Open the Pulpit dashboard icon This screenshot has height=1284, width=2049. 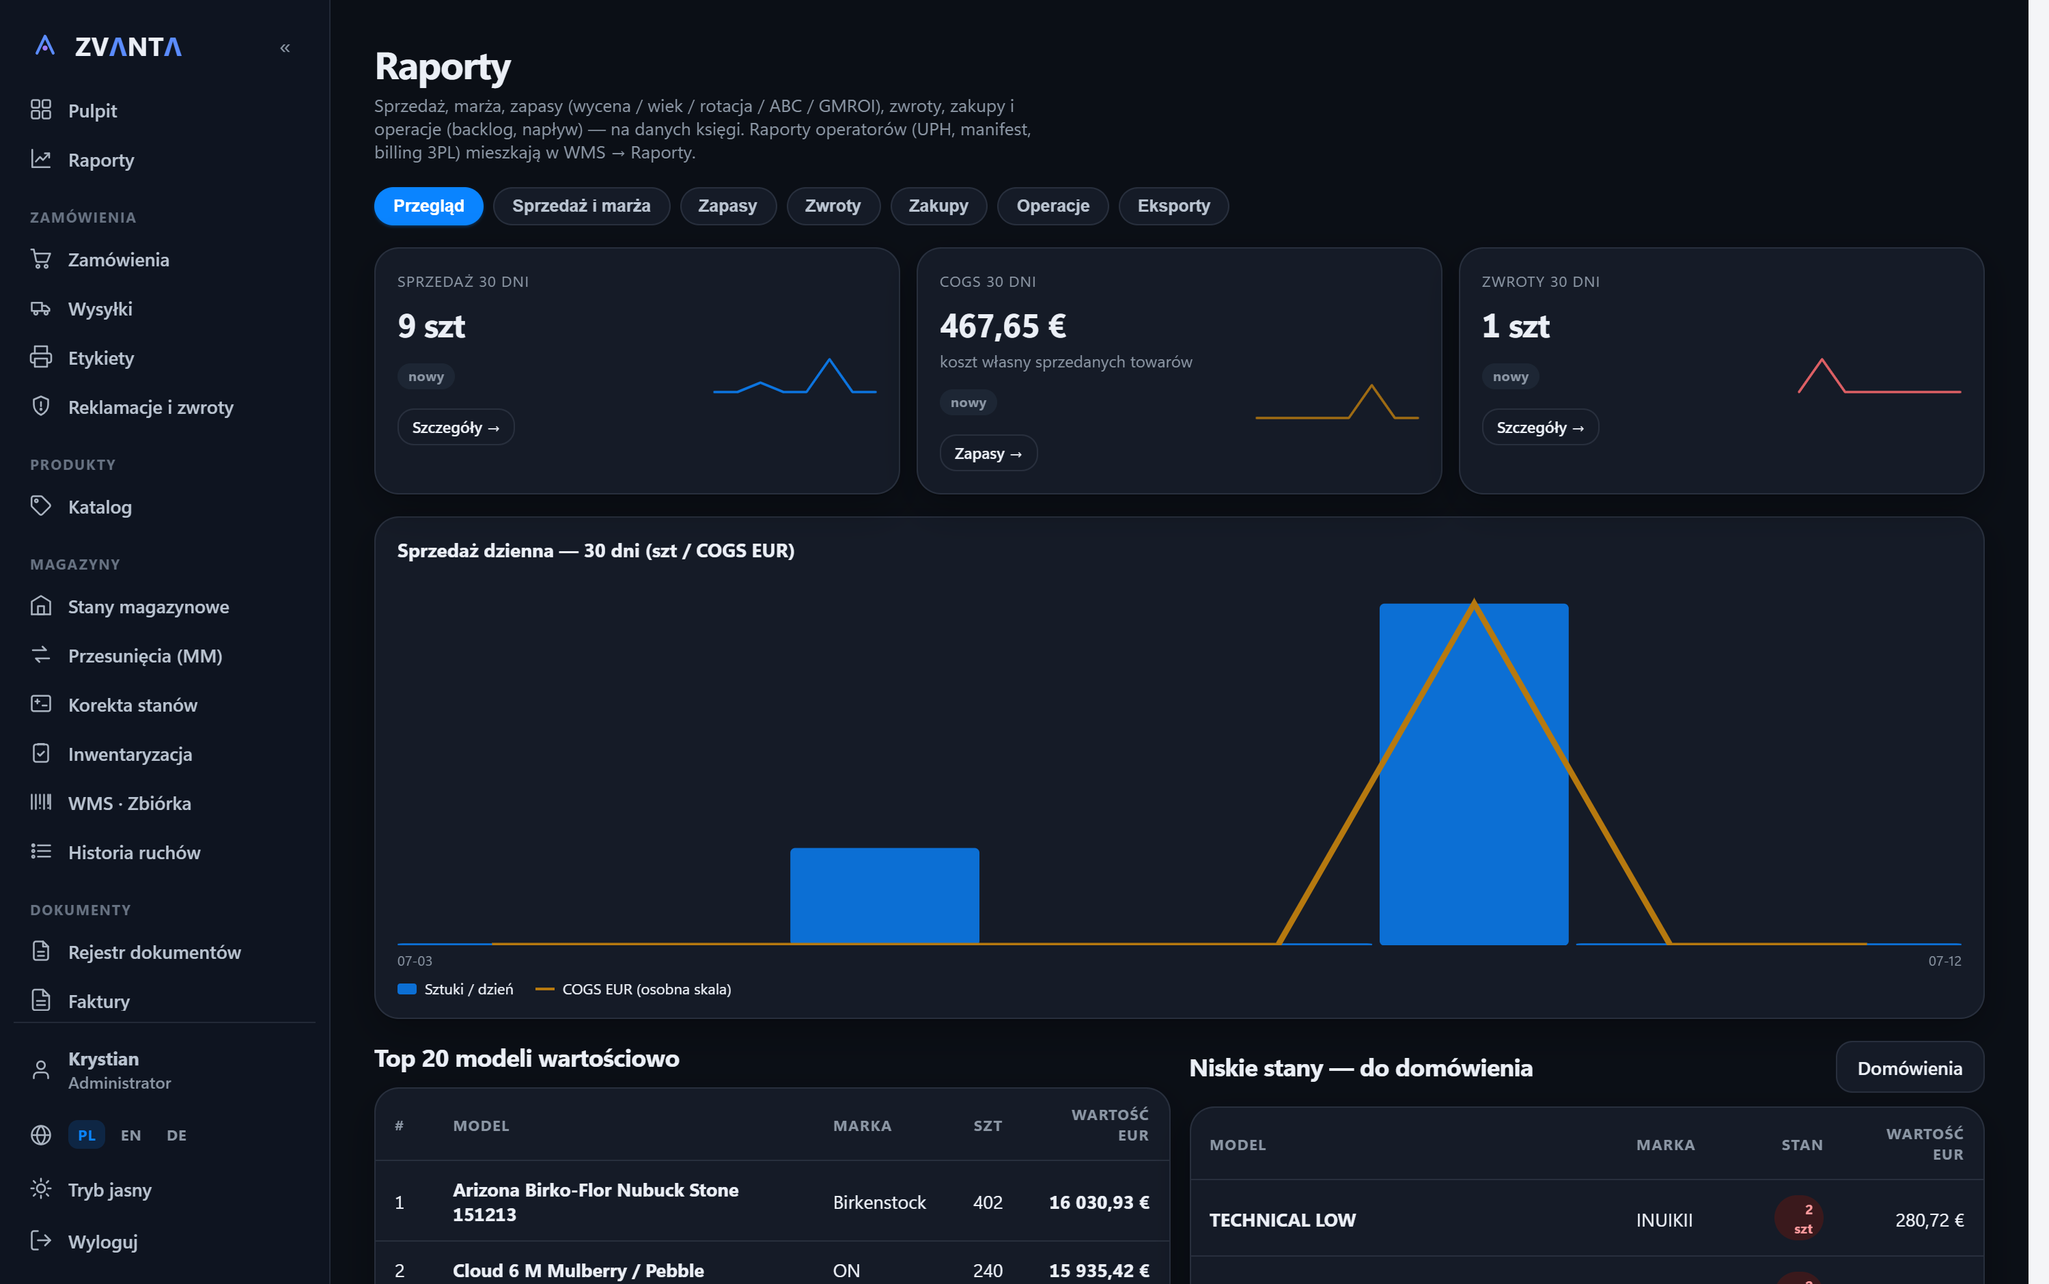(41, 109)
